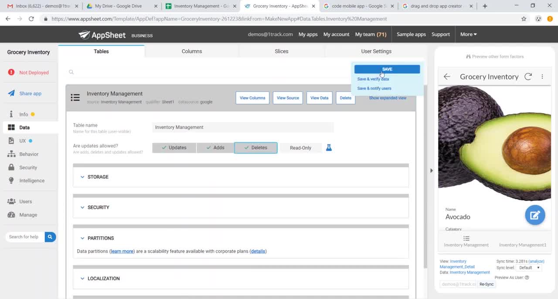Screen dimensions: 558x299
Task: Choose Save & verify data
Action: pos(373,79)
